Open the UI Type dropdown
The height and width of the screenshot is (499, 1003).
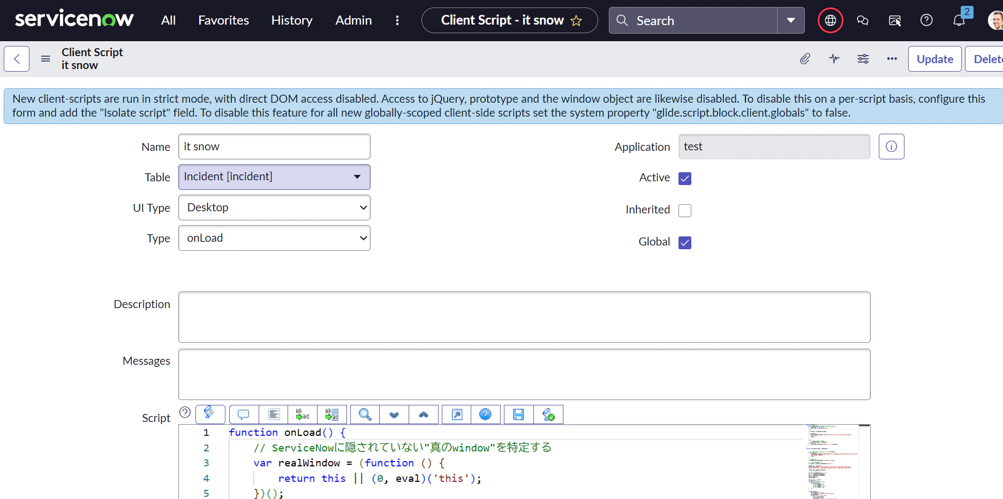tap(274, 208)
